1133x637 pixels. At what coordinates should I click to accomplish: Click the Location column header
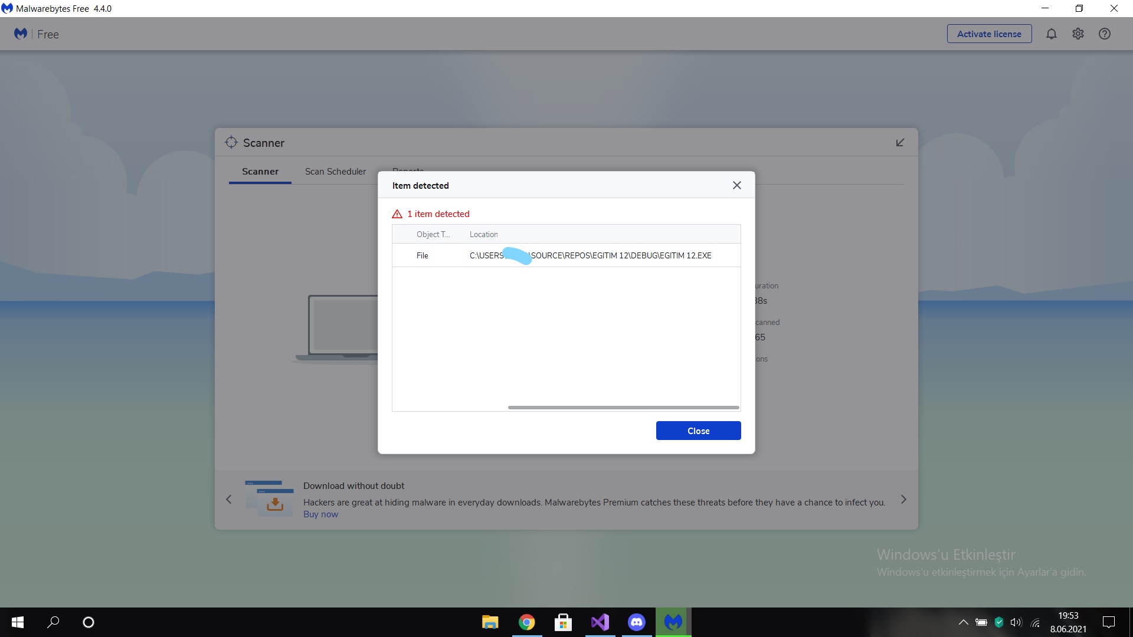(483, 234)
